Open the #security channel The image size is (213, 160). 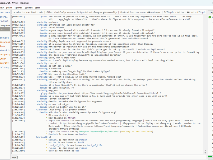(x=4, y=63)
